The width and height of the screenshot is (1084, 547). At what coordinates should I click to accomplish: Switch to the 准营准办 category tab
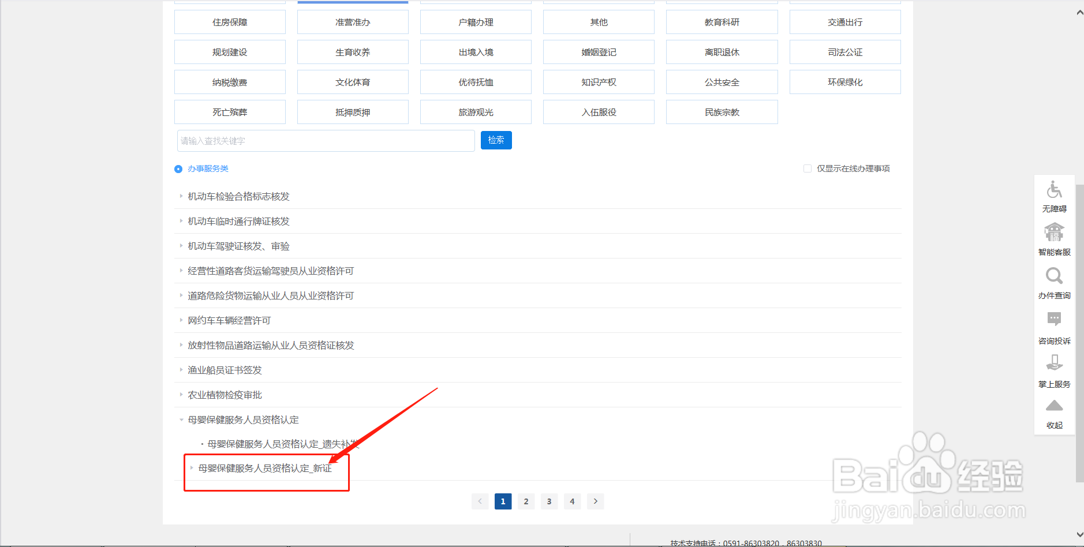353,21
